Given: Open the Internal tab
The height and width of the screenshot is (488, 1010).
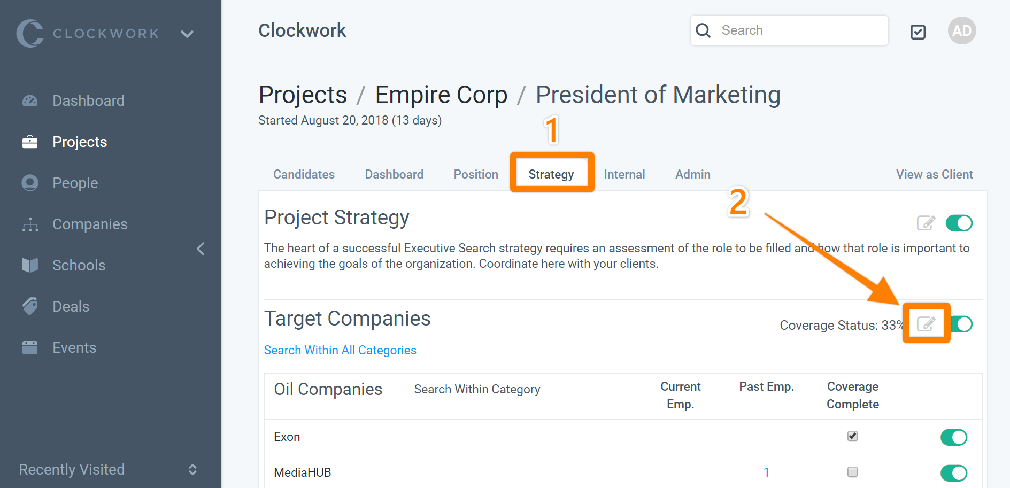Looking at the screenshot, I should pos(624,174).
